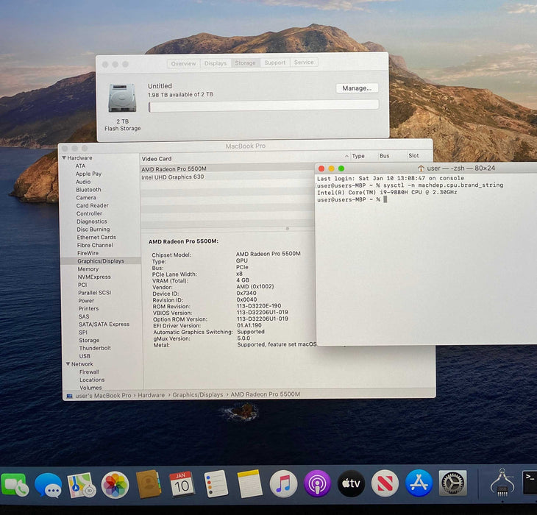The image size is (537, 515).
Task: Open Messages app in the Dock
Action: 49,485
